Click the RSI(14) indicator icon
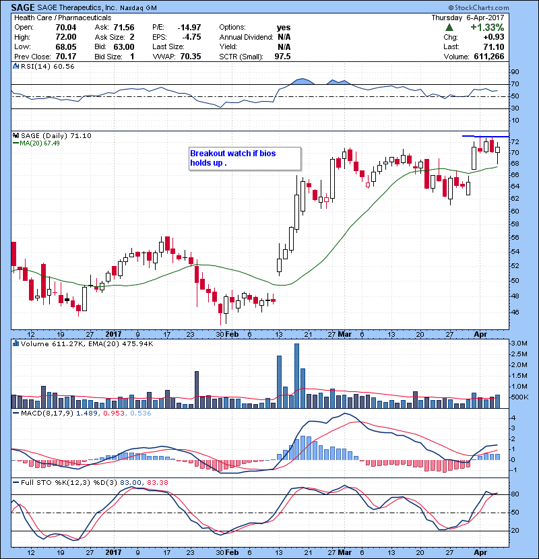The height and width of the screenshot is (559, 539). [15, 66]
